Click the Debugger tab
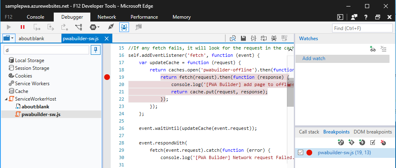396x168 pixels. pyautogui.click(x=72, y=17)
